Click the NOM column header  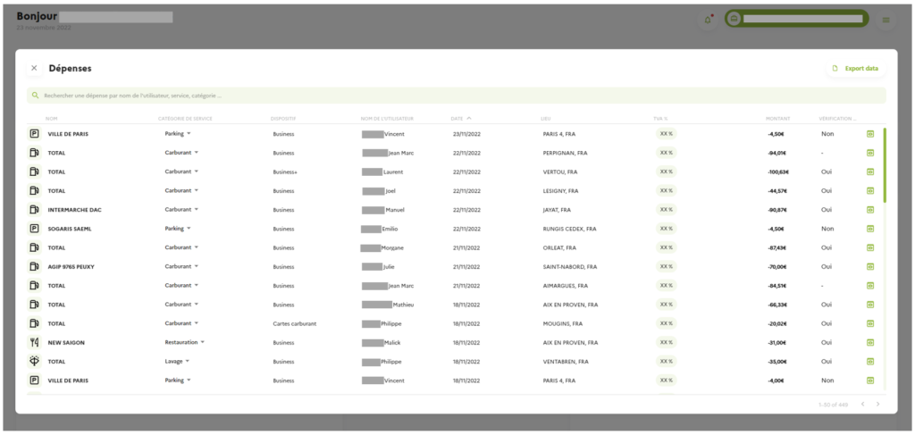(51, 119)
